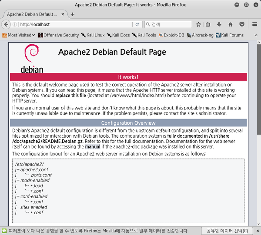Click the data sharing choice button
The image size is (261, 235).
(227, 231)
